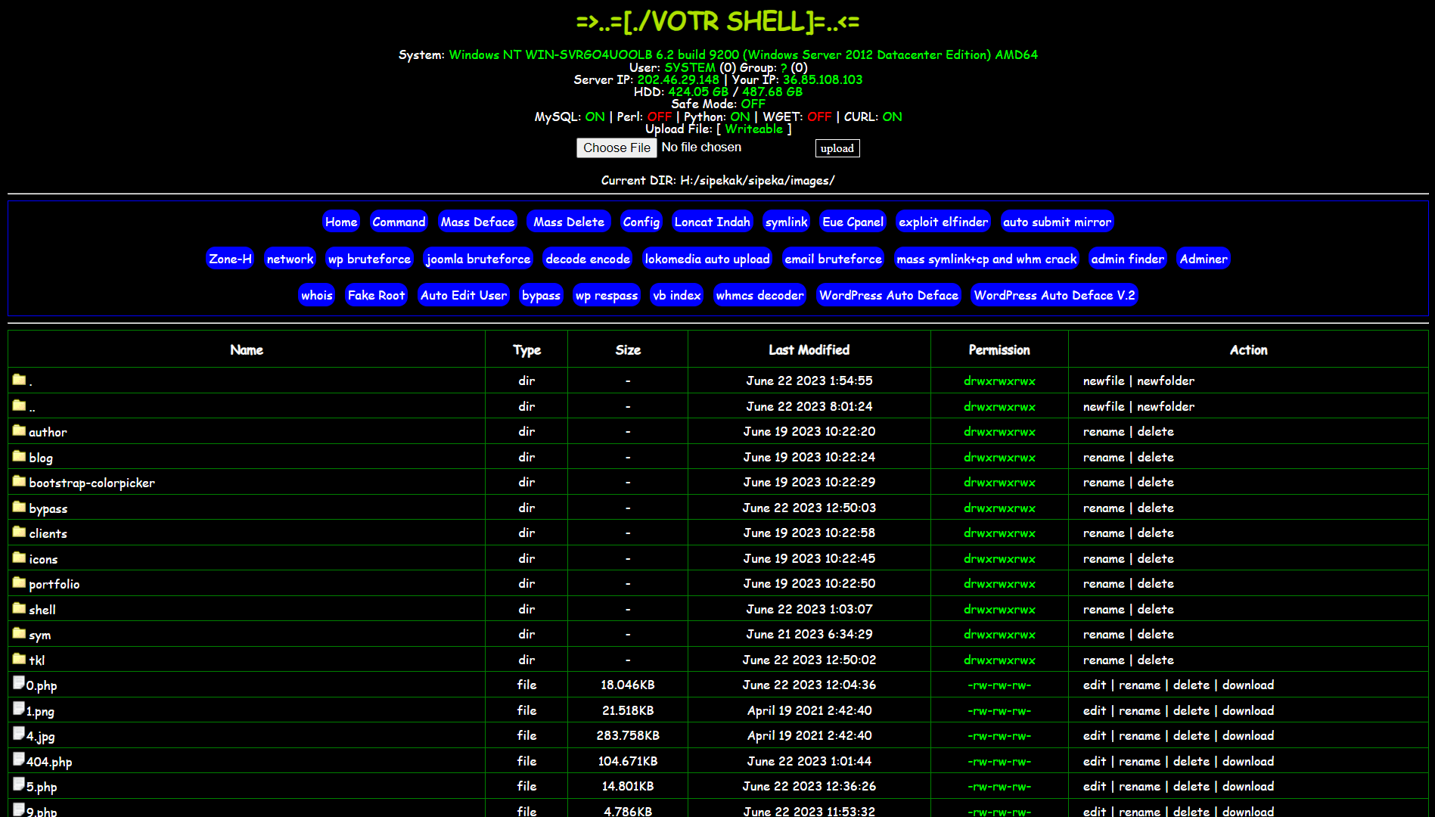Open exploit elfinder
Screen dimensions: 1435x817
click(943, 222)
